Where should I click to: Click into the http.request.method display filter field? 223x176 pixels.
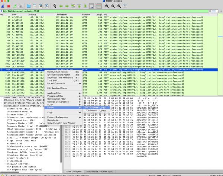[105, 11]
